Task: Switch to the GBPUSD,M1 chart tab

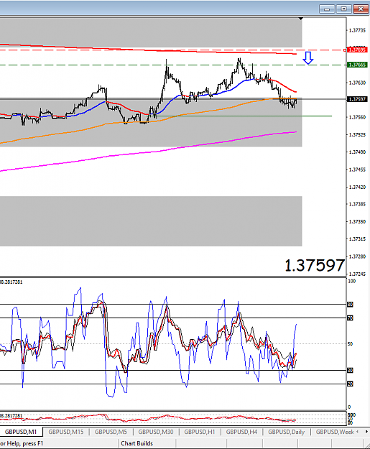Action: 21,432
